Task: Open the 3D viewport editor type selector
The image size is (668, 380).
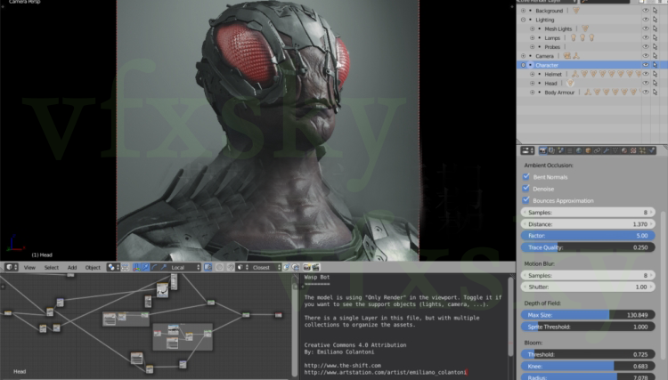Action: point(12,267)
